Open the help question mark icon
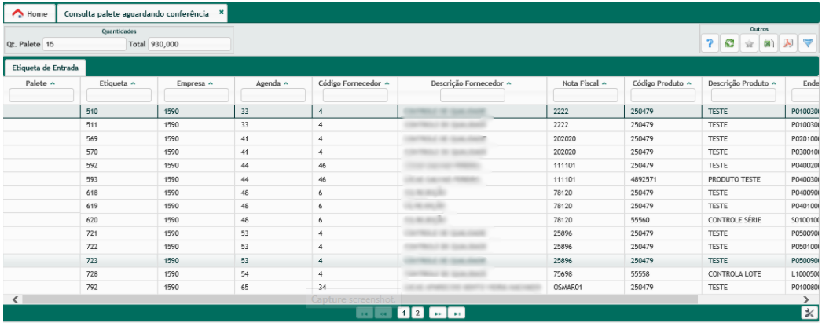Viewport: 822px width, 323px height. [x=710, y=44]
